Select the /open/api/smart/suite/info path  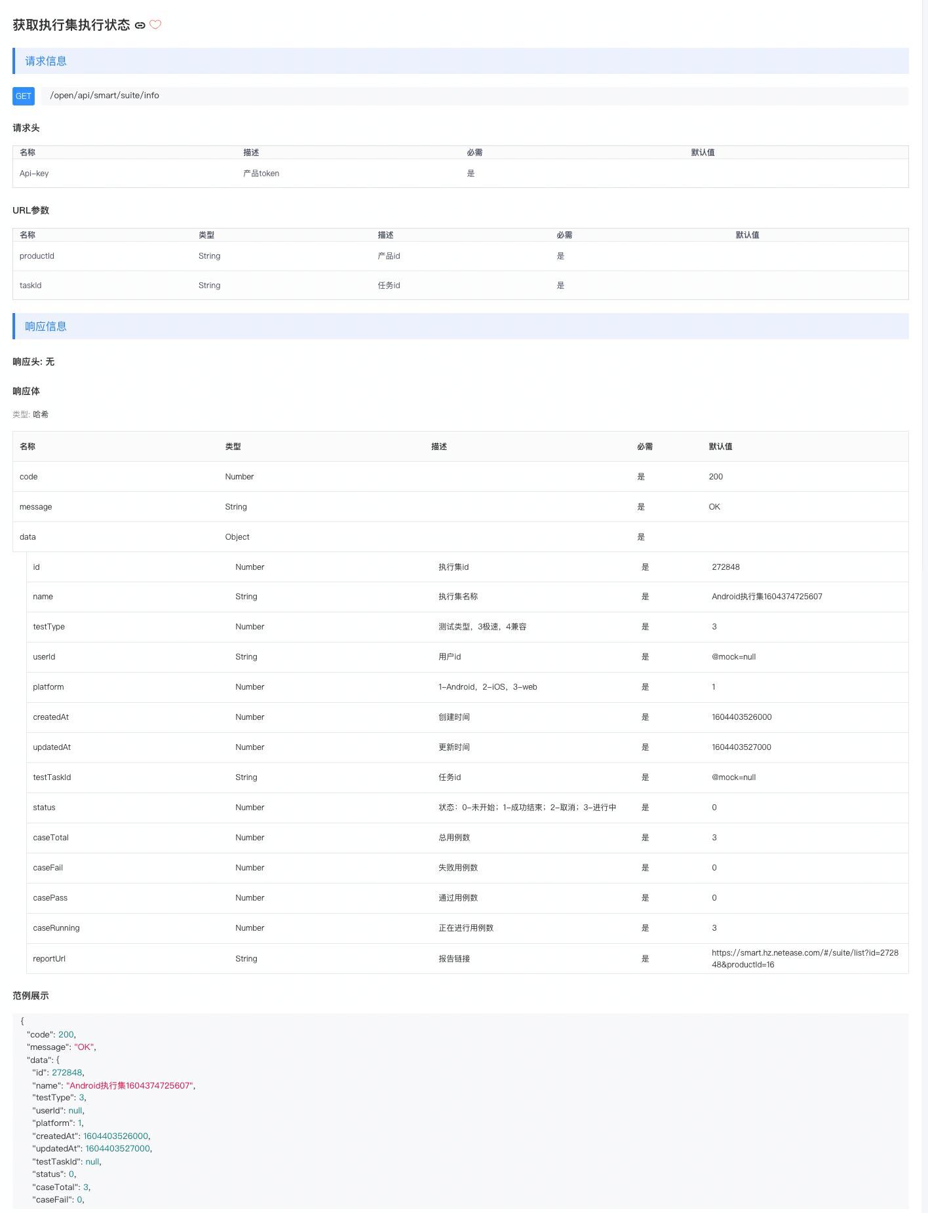[x=105, y=96]
